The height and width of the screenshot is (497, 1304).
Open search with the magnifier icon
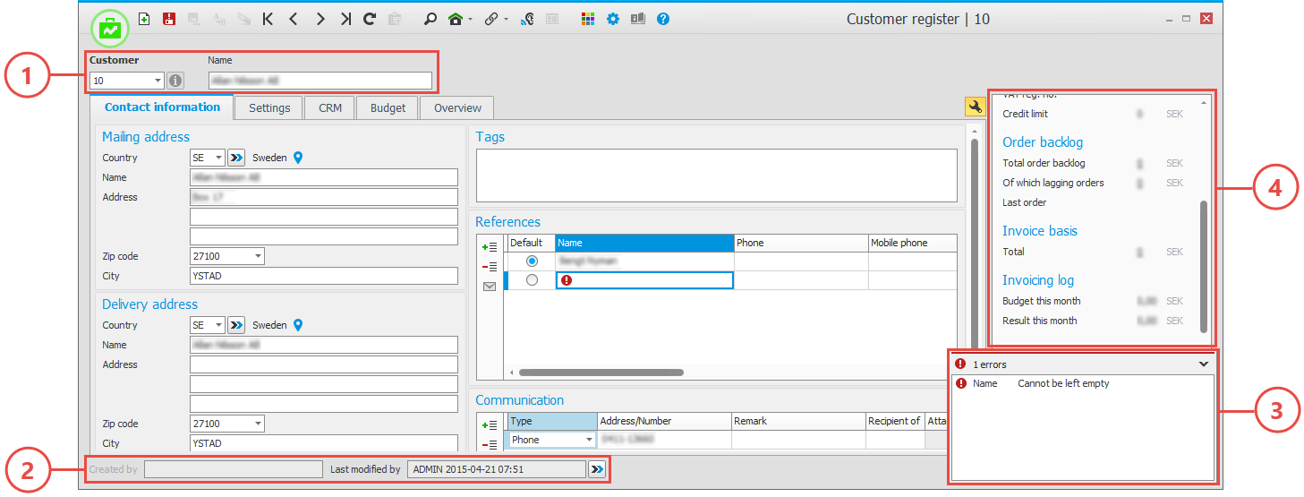[430, 19]
